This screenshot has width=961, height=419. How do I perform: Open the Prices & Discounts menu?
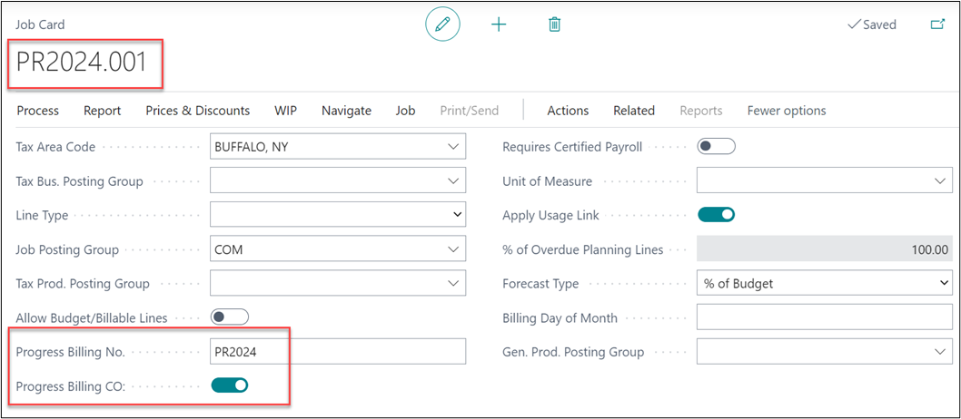click(x=197, y=111)
